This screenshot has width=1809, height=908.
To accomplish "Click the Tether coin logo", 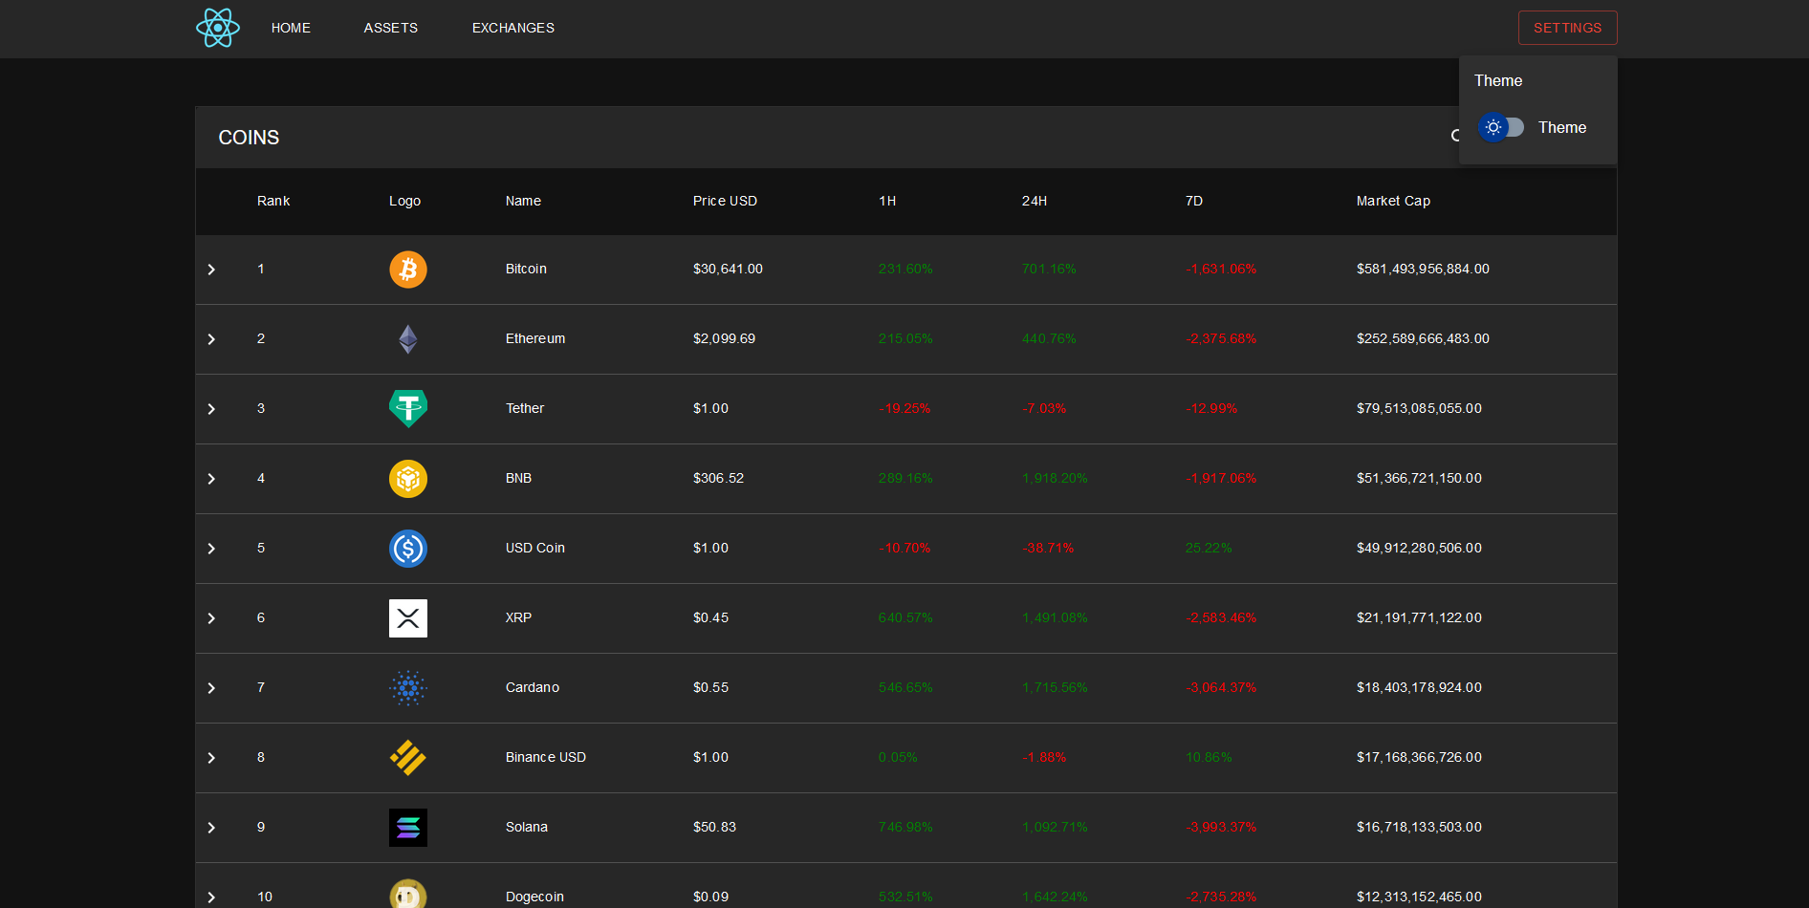I will 408,408.
